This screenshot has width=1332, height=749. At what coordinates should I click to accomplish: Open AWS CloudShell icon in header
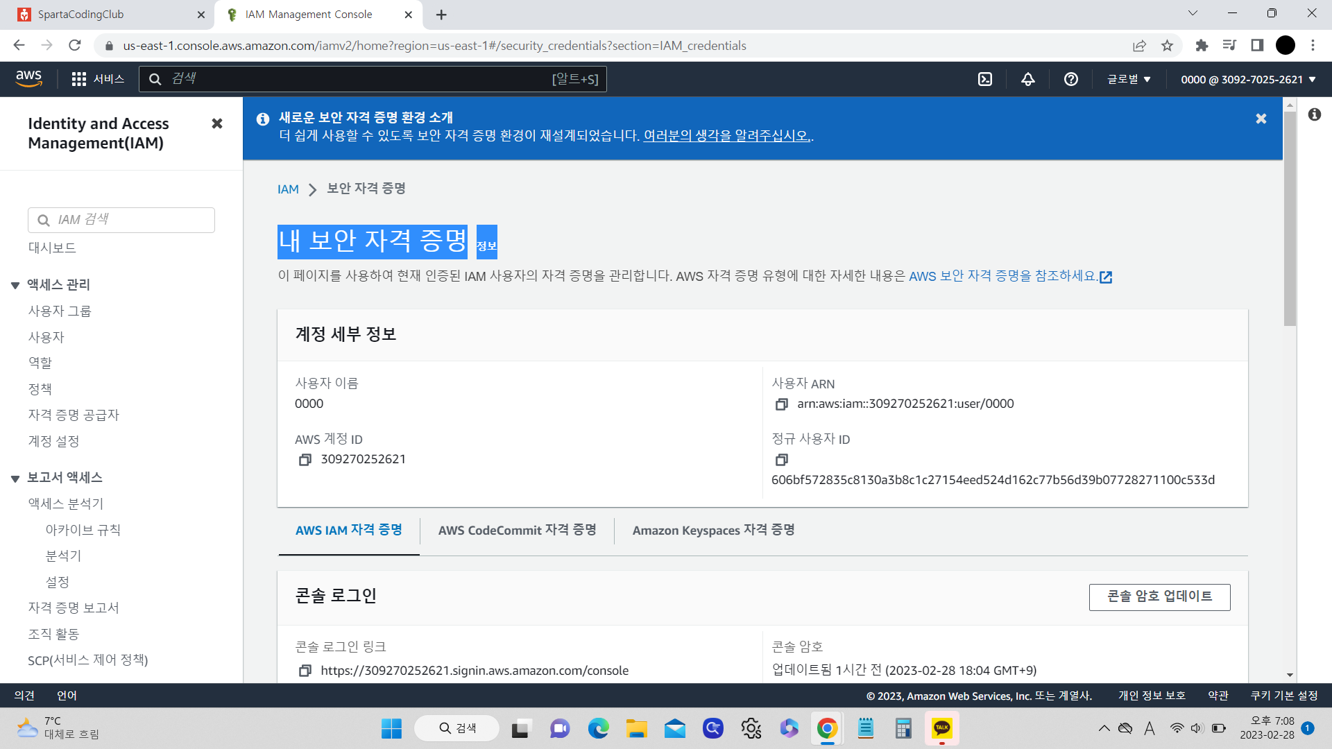[x=985, y=79]
